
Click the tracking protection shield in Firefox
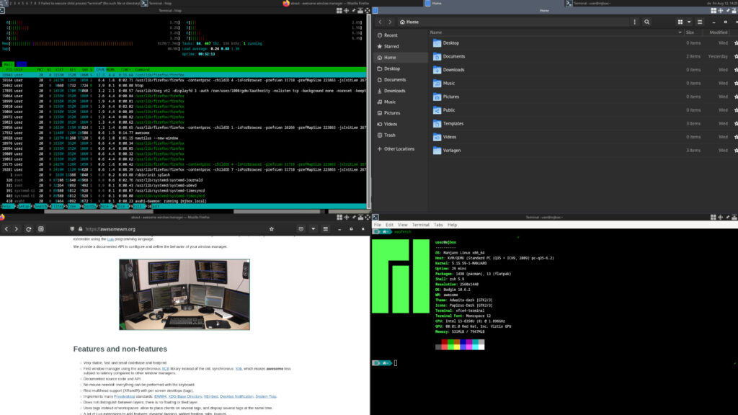coord(73,228)
